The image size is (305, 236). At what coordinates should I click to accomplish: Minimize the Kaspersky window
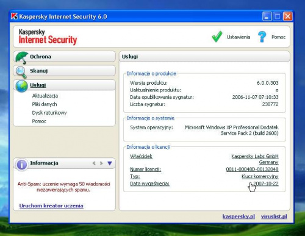click(x=267, y=16)
